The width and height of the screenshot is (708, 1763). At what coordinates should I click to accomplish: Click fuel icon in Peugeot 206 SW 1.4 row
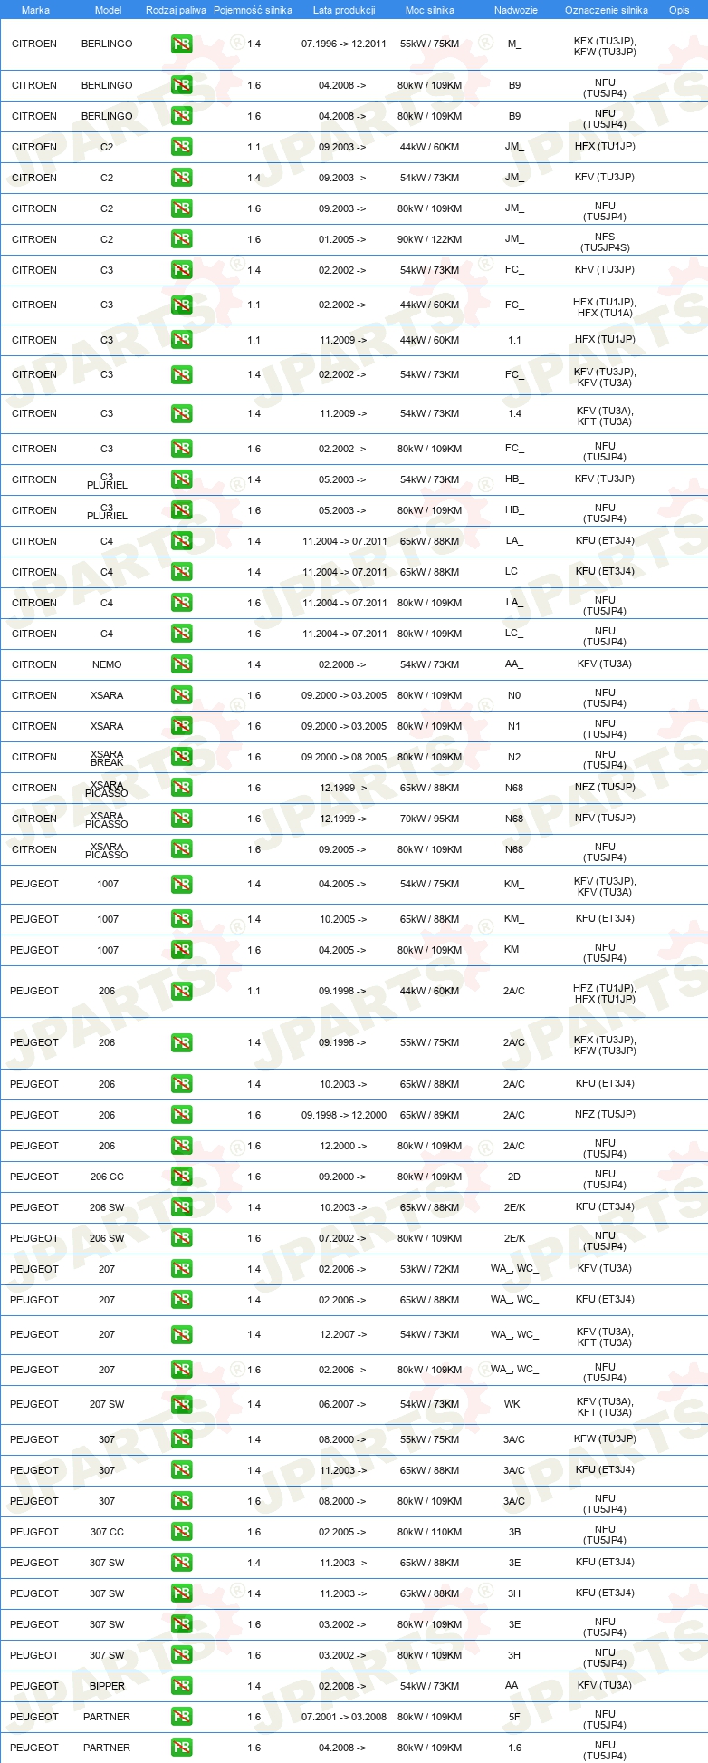point(181,1207)
